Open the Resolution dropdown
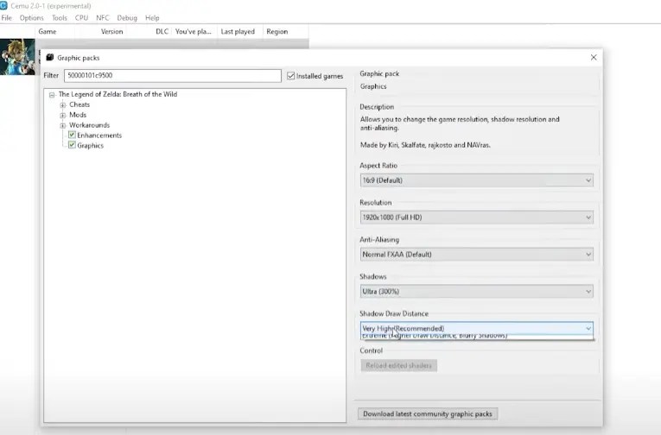The height and width of the screenshot is (435, 661). (477, 217)
